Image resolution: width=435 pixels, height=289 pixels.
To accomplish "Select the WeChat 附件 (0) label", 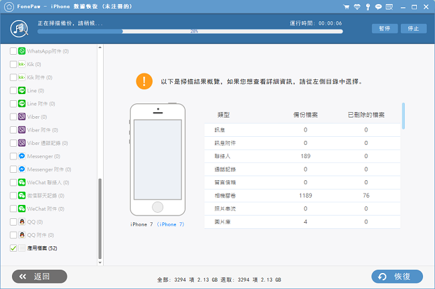I will [46, 208].
